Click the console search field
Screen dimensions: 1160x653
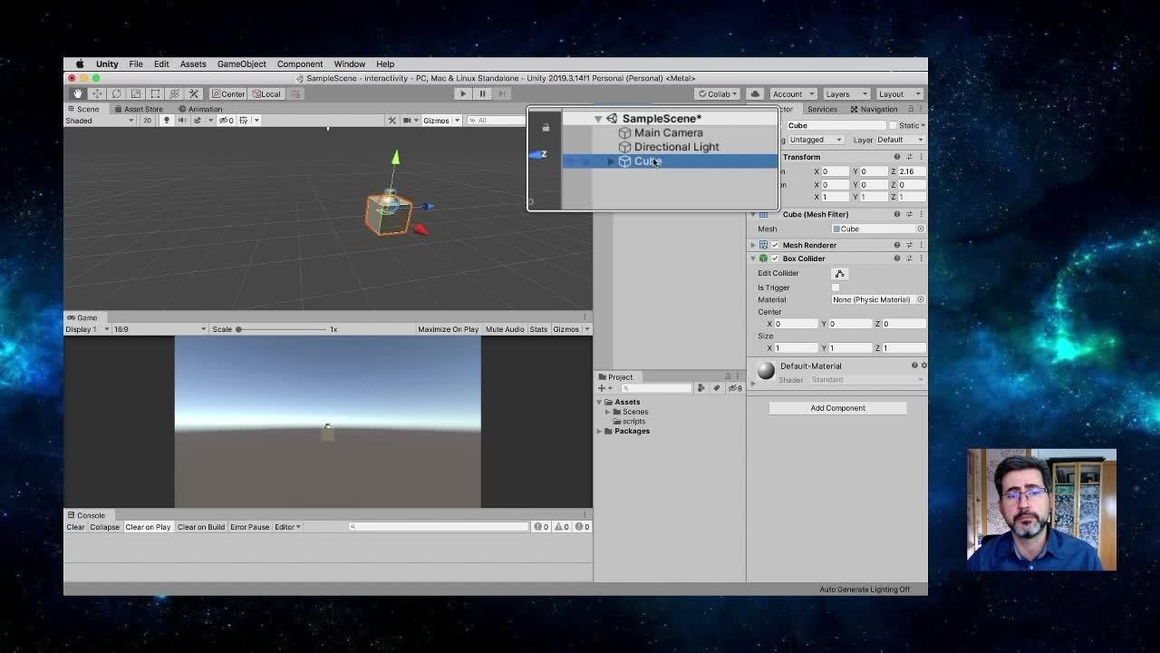coord(439,527)
